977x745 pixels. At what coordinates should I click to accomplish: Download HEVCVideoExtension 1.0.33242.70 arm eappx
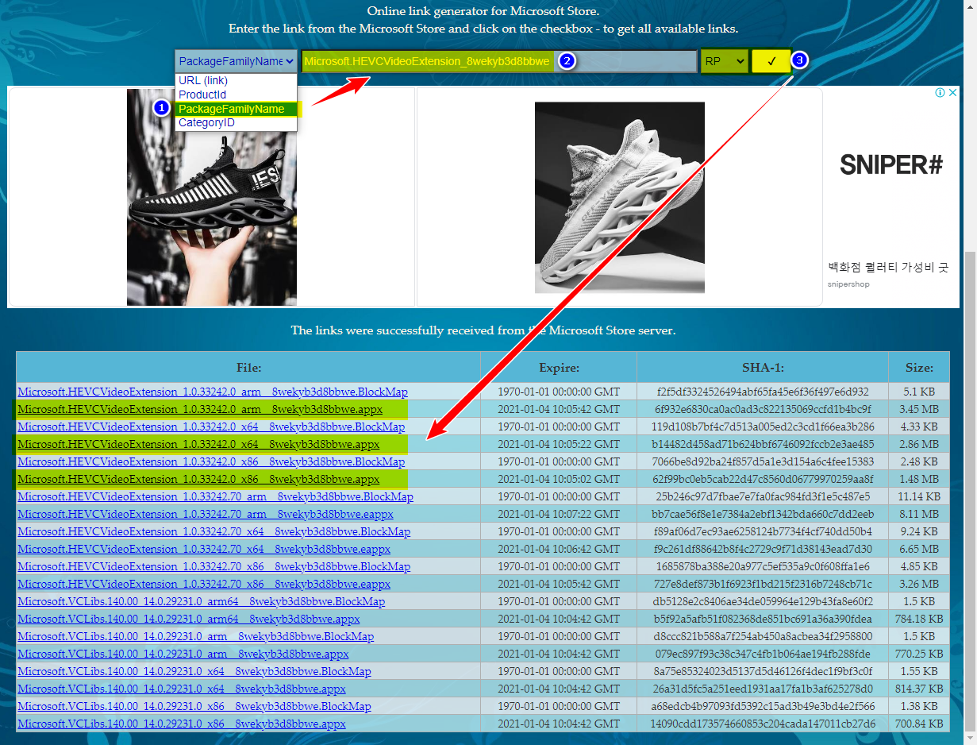click(206, 514)
